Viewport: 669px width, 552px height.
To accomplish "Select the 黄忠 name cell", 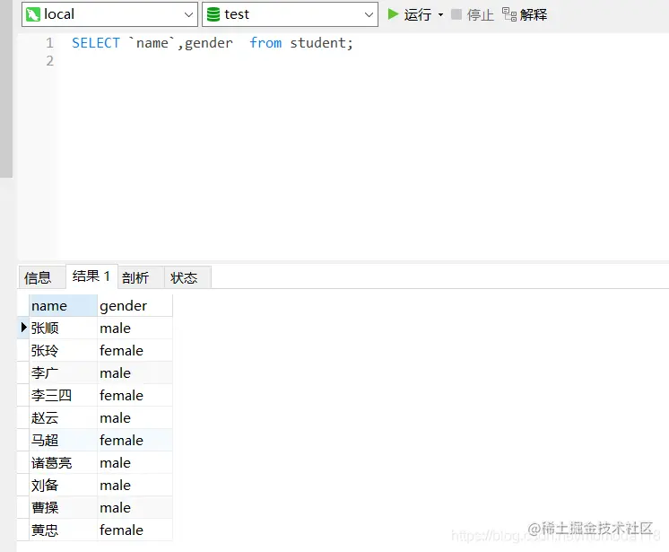I will click(x=63, y=530).
